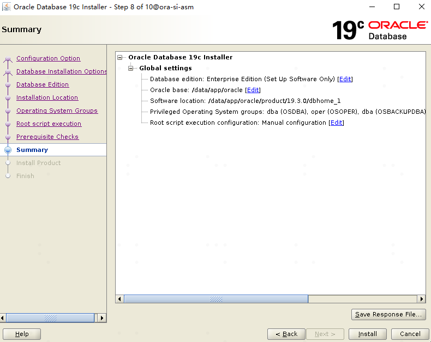Viewport: 431px width, 342px height.
Task: Collapse the Global settings tree node
Action: 131,68
